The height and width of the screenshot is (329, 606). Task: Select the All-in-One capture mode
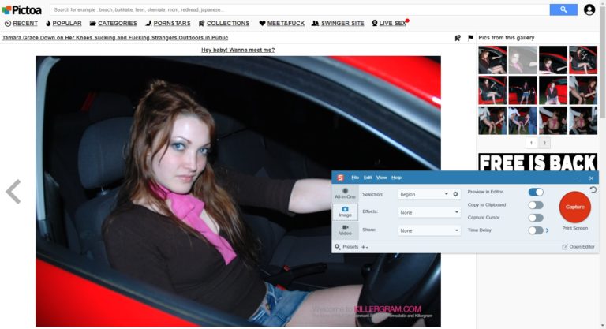pyautogui.click(x=345, y=193)
